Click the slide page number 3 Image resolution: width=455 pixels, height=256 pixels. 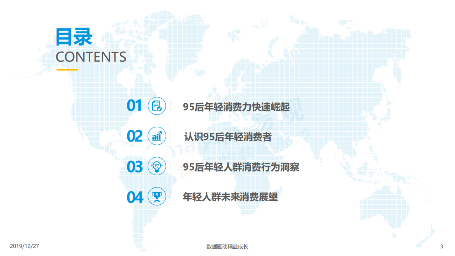pos(442,246)
